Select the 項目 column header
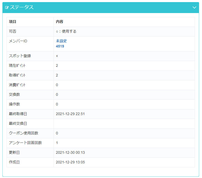Screen dimensions: 202x178 [x=13, y=22]
